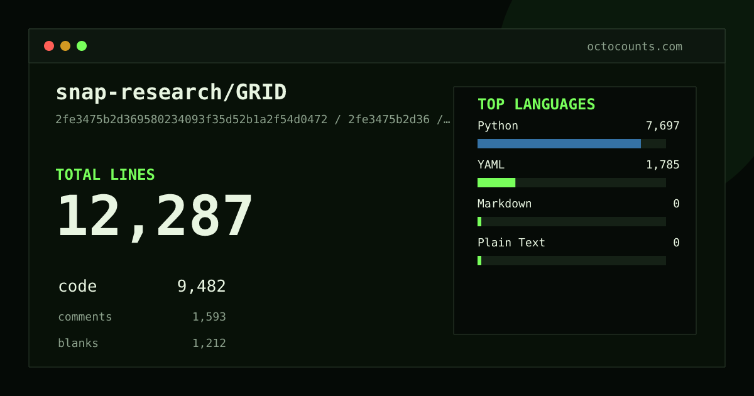Click the 9,482 code count
This screenshot has width=754, height=396.
[x=202, y=287]
